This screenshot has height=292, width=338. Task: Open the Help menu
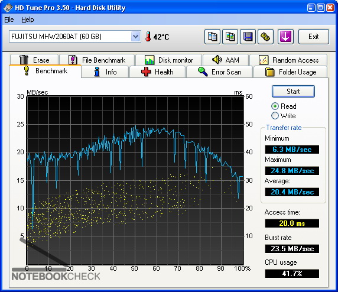click(28, 20)
